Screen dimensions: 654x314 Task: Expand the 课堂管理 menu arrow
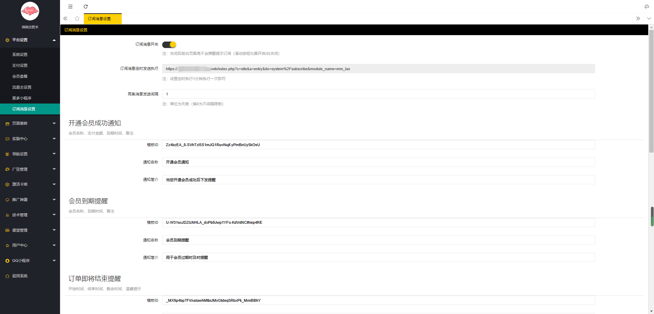point(54,230)
